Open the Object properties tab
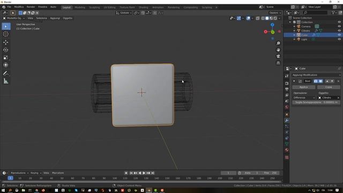 (287, 114)
